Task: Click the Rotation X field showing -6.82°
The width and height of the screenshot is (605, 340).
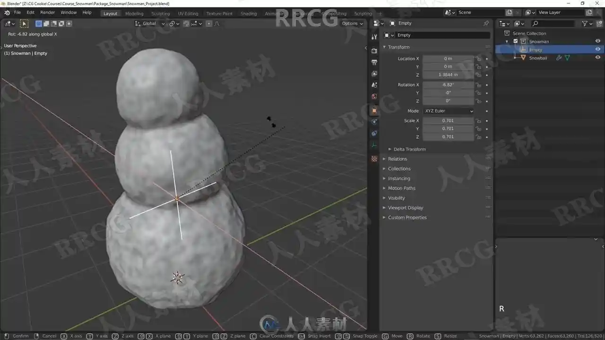Action: click(448, 85)
